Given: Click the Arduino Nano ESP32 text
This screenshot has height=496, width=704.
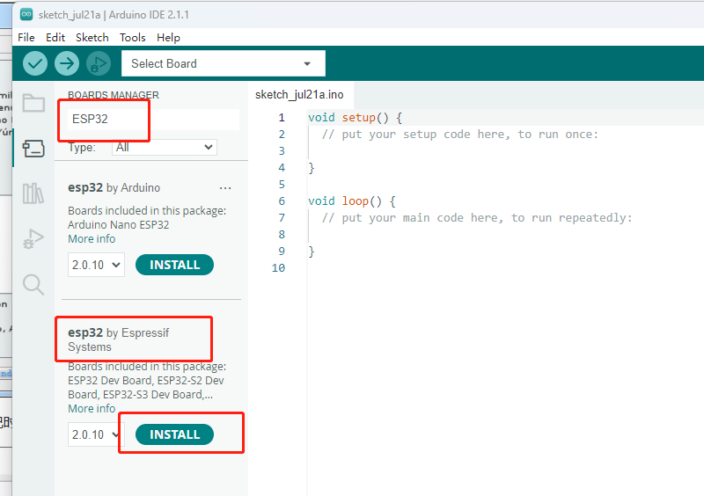Looking at the screenshot, I should (119, 224).
